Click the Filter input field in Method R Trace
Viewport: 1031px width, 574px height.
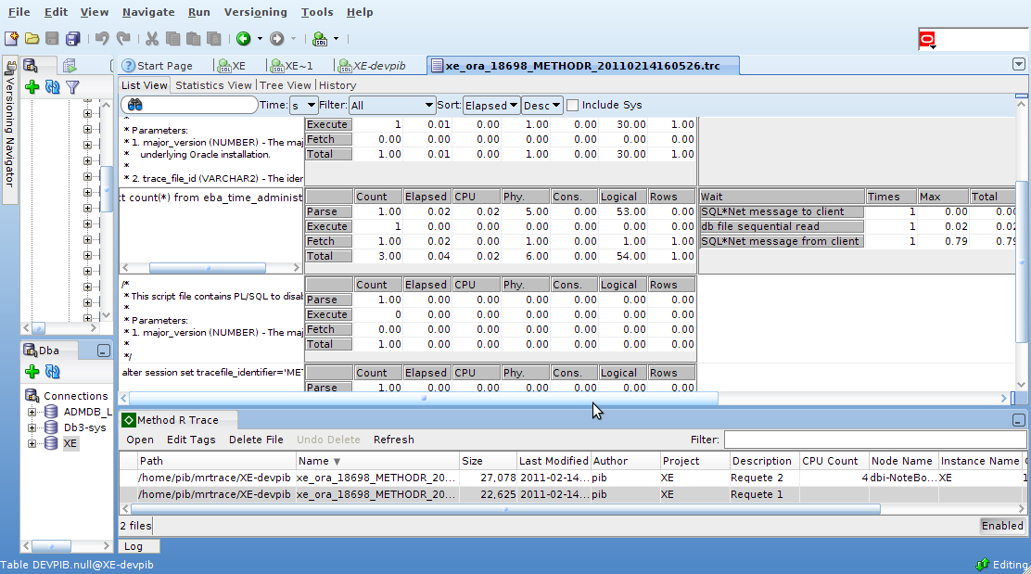pyautogui.click(x=876, y=440)
